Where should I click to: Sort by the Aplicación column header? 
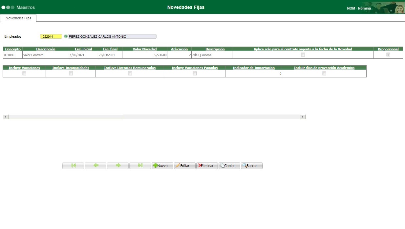[180, 49]
